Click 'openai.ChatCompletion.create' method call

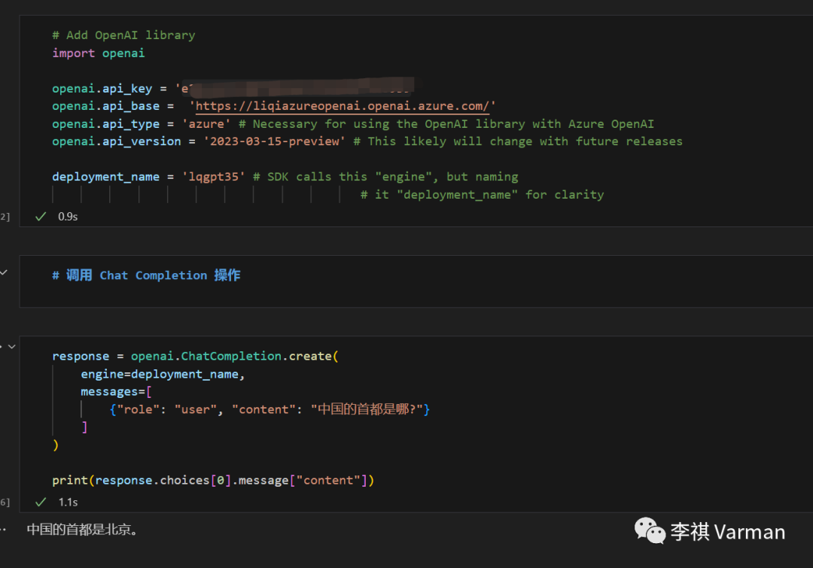point(232,356)
